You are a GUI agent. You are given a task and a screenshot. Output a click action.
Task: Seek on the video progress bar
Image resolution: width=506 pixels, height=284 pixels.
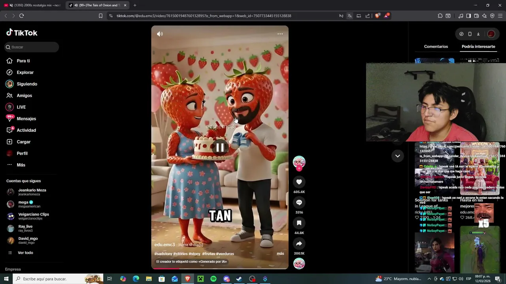220,269
